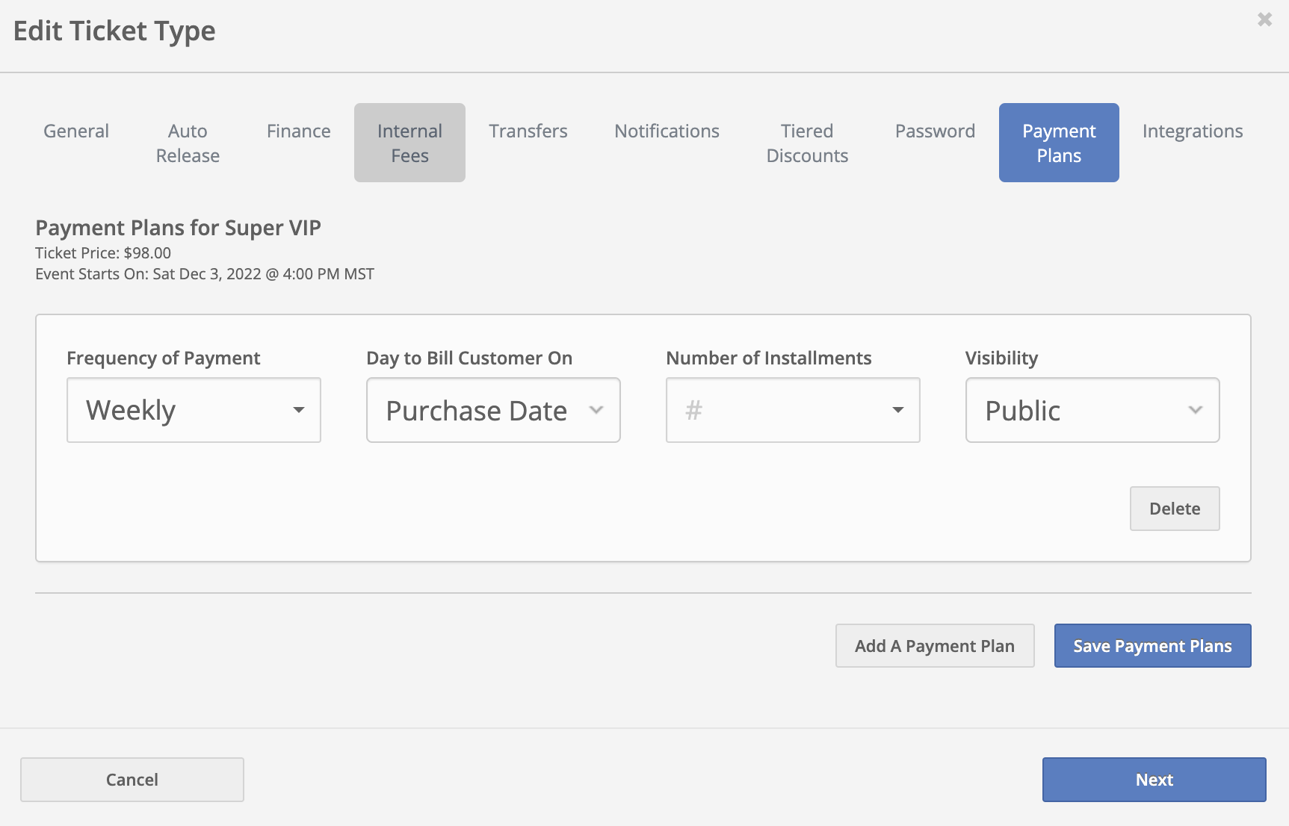
Task: Open the Tiered Discounts tab
Action: (807, 143)
